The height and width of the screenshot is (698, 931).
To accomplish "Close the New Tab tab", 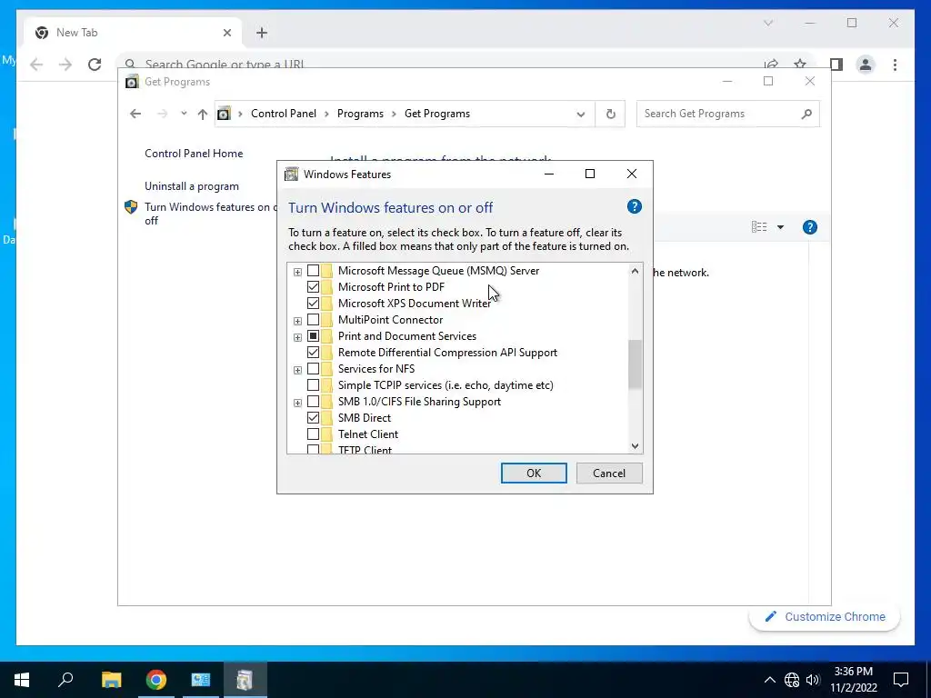I will point(226,33).
